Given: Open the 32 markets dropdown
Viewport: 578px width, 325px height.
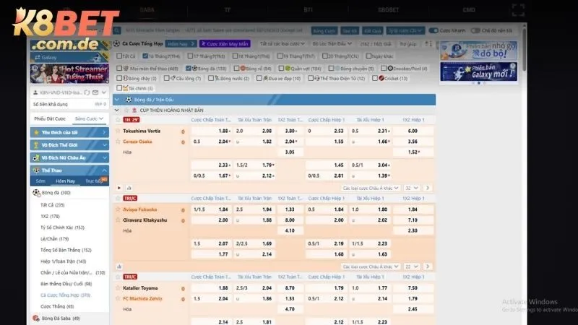Looking at the screenshot, I should pos(412,188).
